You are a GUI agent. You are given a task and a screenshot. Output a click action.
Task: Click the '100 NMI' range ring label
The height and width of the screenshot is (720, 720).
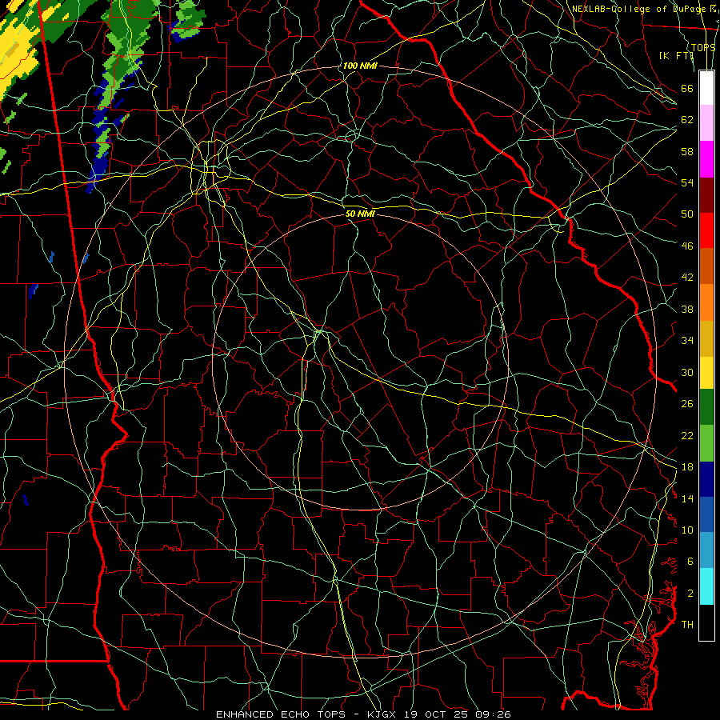[x=360, y=66]
